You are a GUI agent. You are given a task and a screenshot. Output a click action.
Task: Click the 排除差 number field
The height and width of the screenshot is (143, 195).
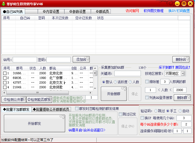(x=165, y=82)
